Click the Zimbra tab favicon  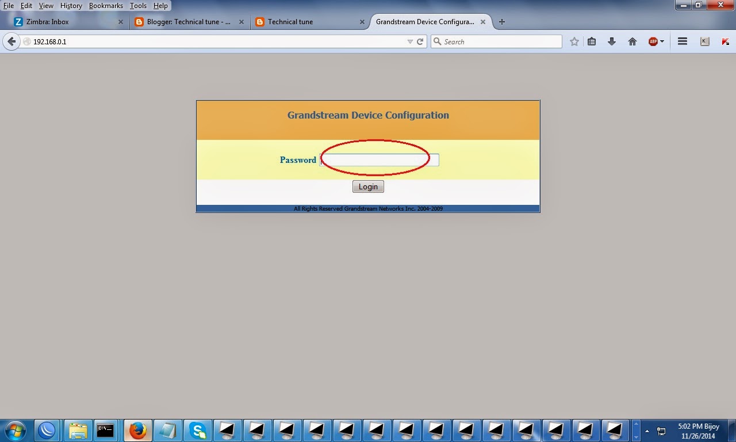pos(18,22)
